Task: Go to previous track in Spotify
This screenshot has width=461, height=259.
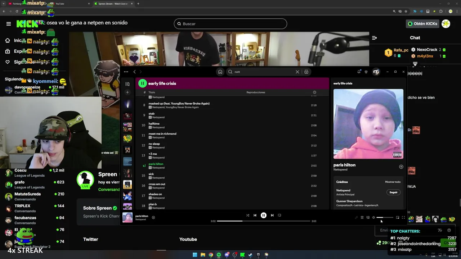Action: [255, 215]
